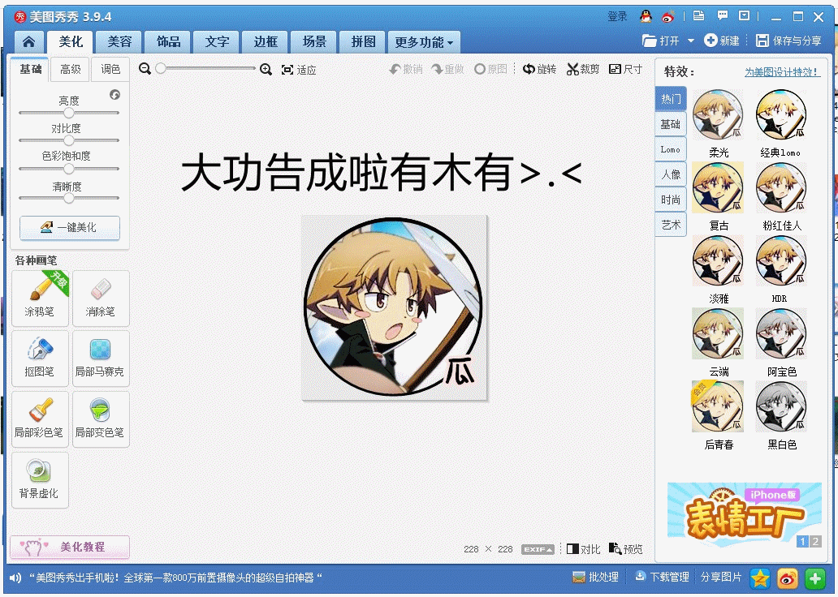Select the 调色 adjustment tab
Viewport: 838px width, 597px height.
pyautogui.click(x=110, y=70)
